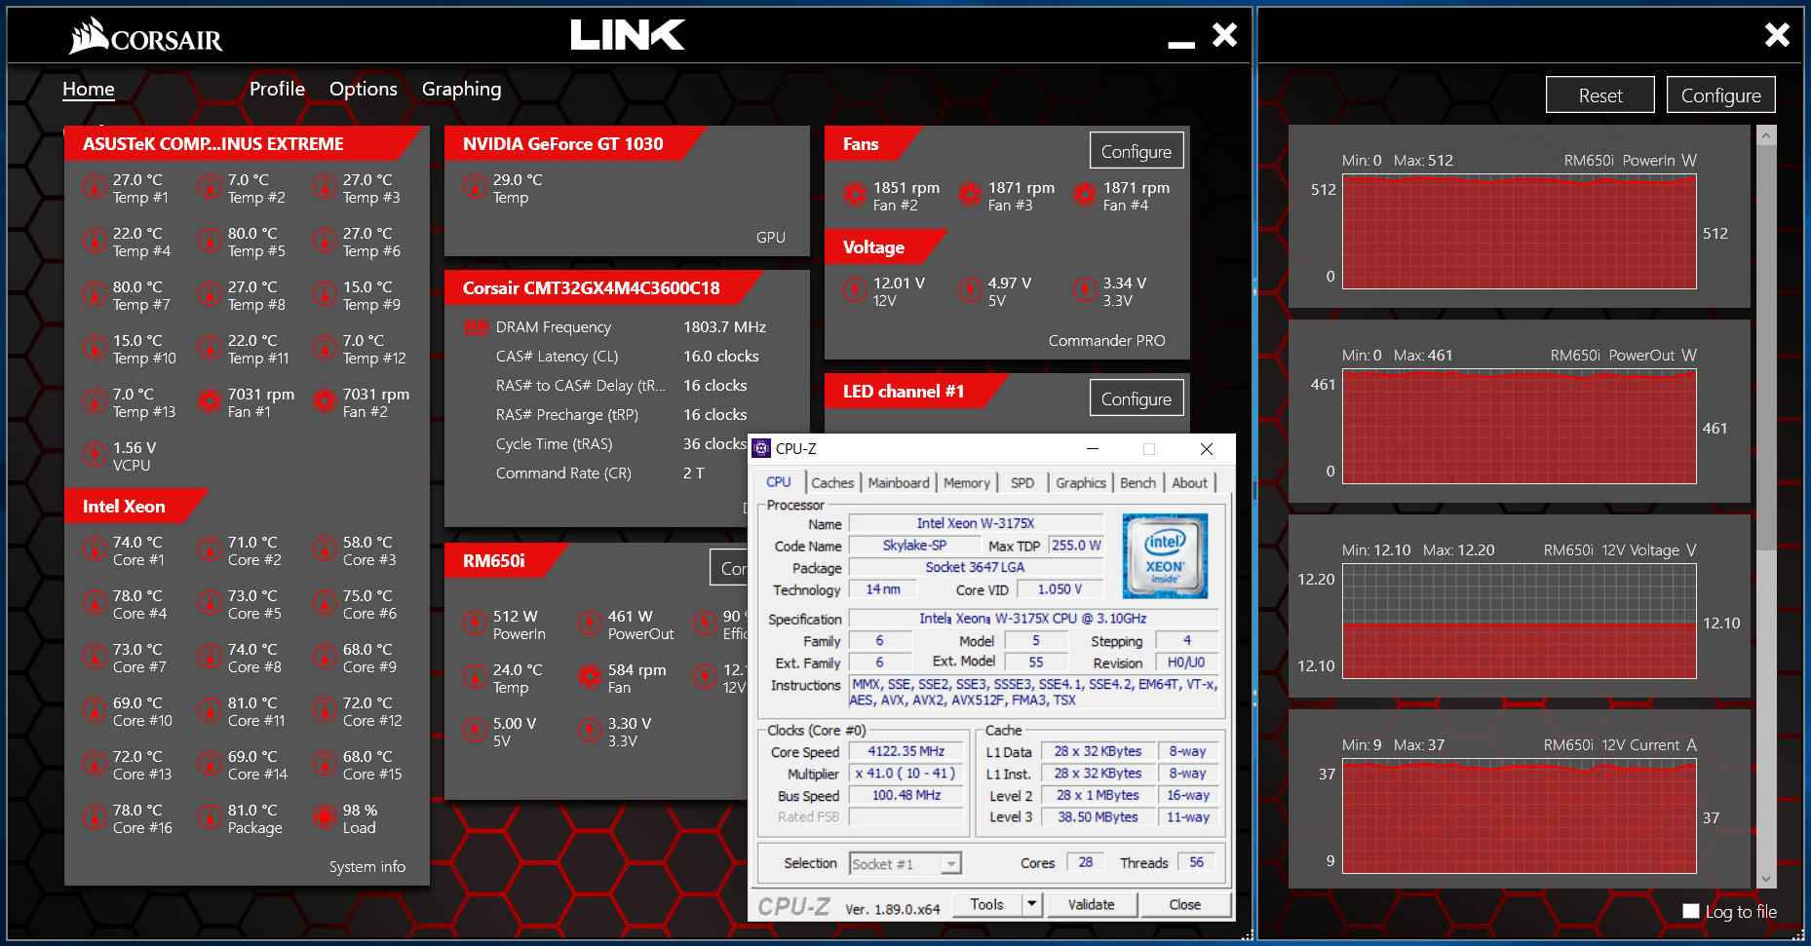1811x946 pixels.
Task: Click the VCPU 1.56 V voltage icon
Action: tap(95, 454)
